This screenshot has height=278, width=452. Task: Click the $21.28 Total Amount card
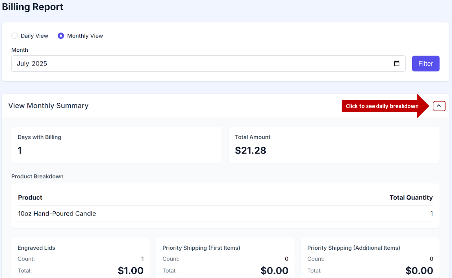point(334,145)
